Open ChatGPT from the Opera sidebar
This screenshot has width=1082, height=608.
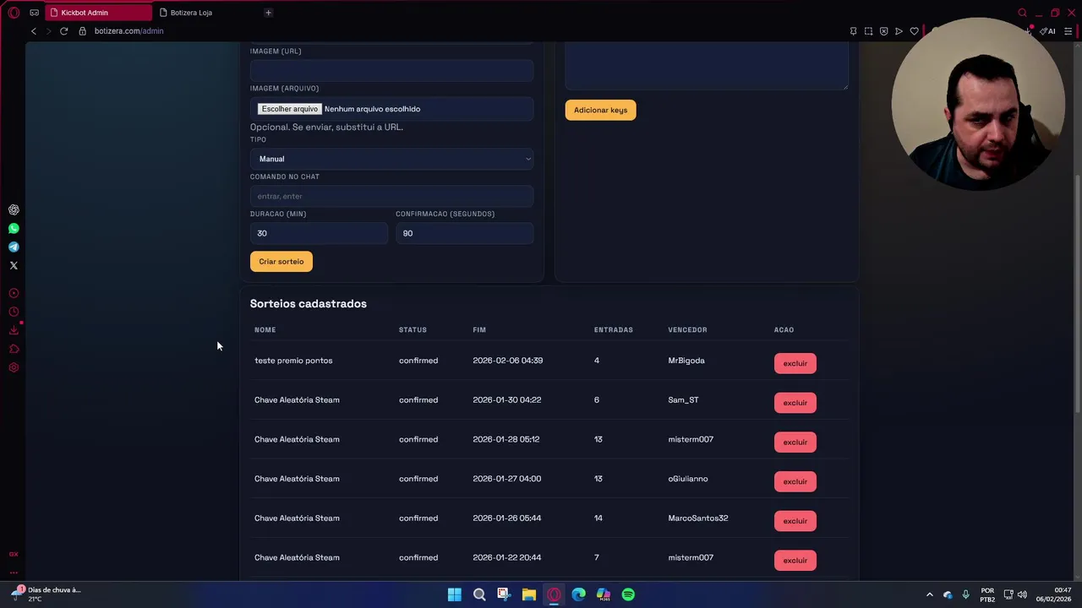pos(14,209)
